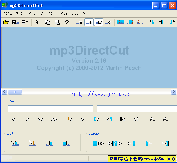Open the Settings menu
The width and height of the screenshot is (177, 163).
point(70,14)
